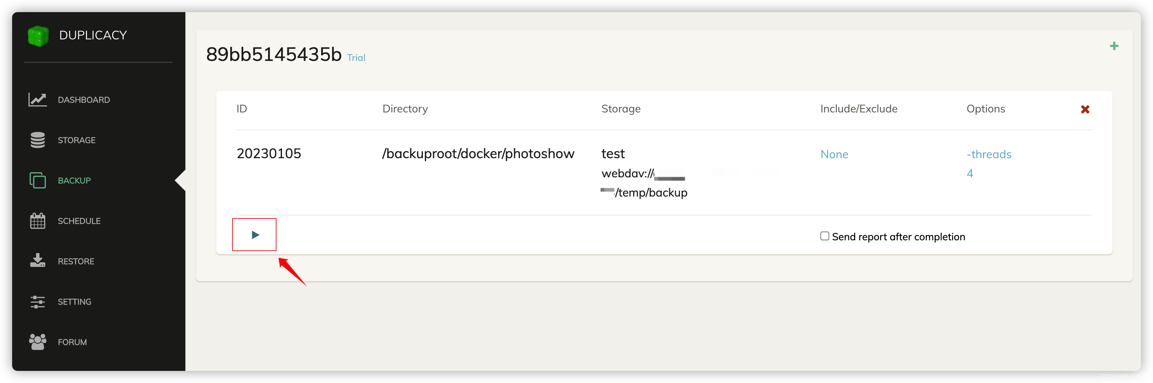Viewport: 1153px width, 383px height.
Task: Click the Schedule calendar icon
Action: pyautogui.click(x=38, y=221)
